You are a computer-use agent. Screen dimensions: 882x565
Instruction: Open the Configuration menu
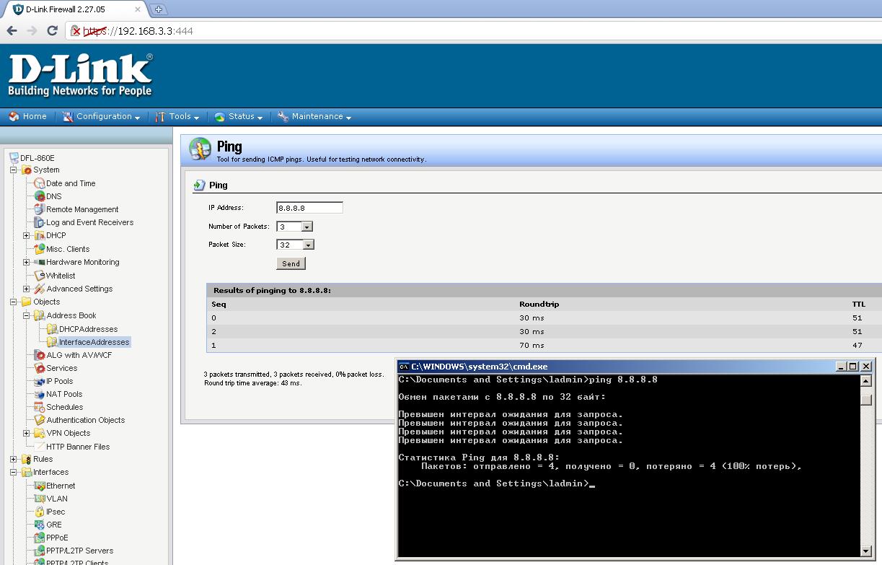(103, 117)
